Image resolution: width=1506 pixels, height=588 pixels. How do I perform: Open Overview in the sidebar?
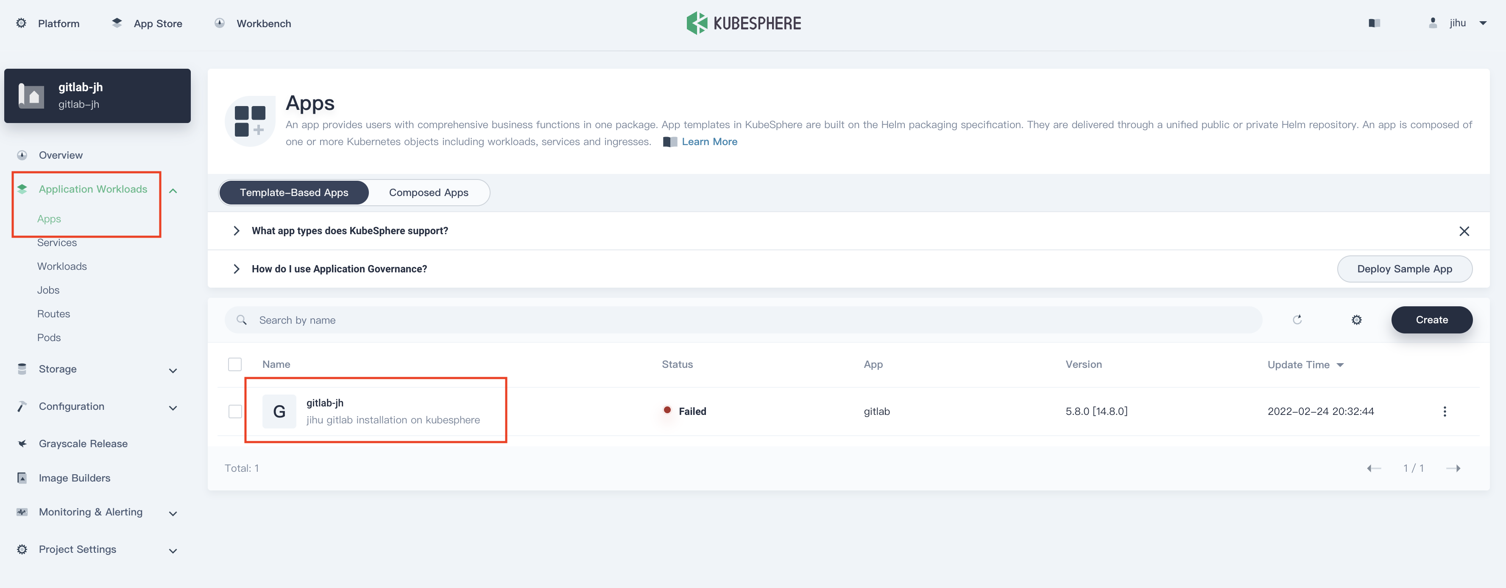tap(61, 155)
